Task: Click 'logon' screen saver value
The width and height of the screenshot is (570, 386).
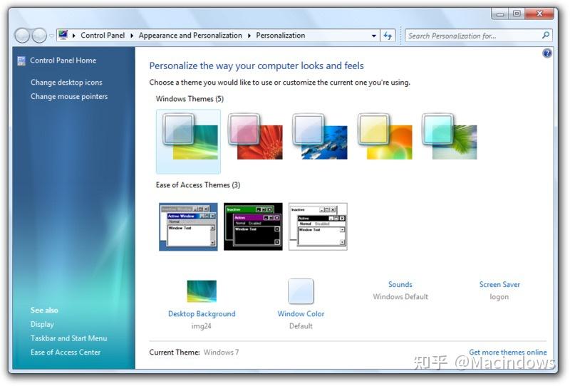Action: [x=499, y=297]
